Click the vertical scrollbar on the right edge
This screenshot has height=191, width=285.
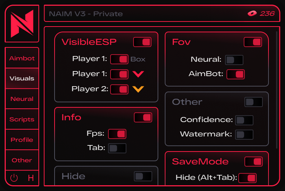point(277,90)
